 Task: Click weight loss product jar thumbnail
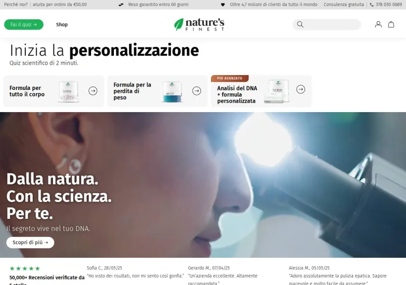coord(172,91)
